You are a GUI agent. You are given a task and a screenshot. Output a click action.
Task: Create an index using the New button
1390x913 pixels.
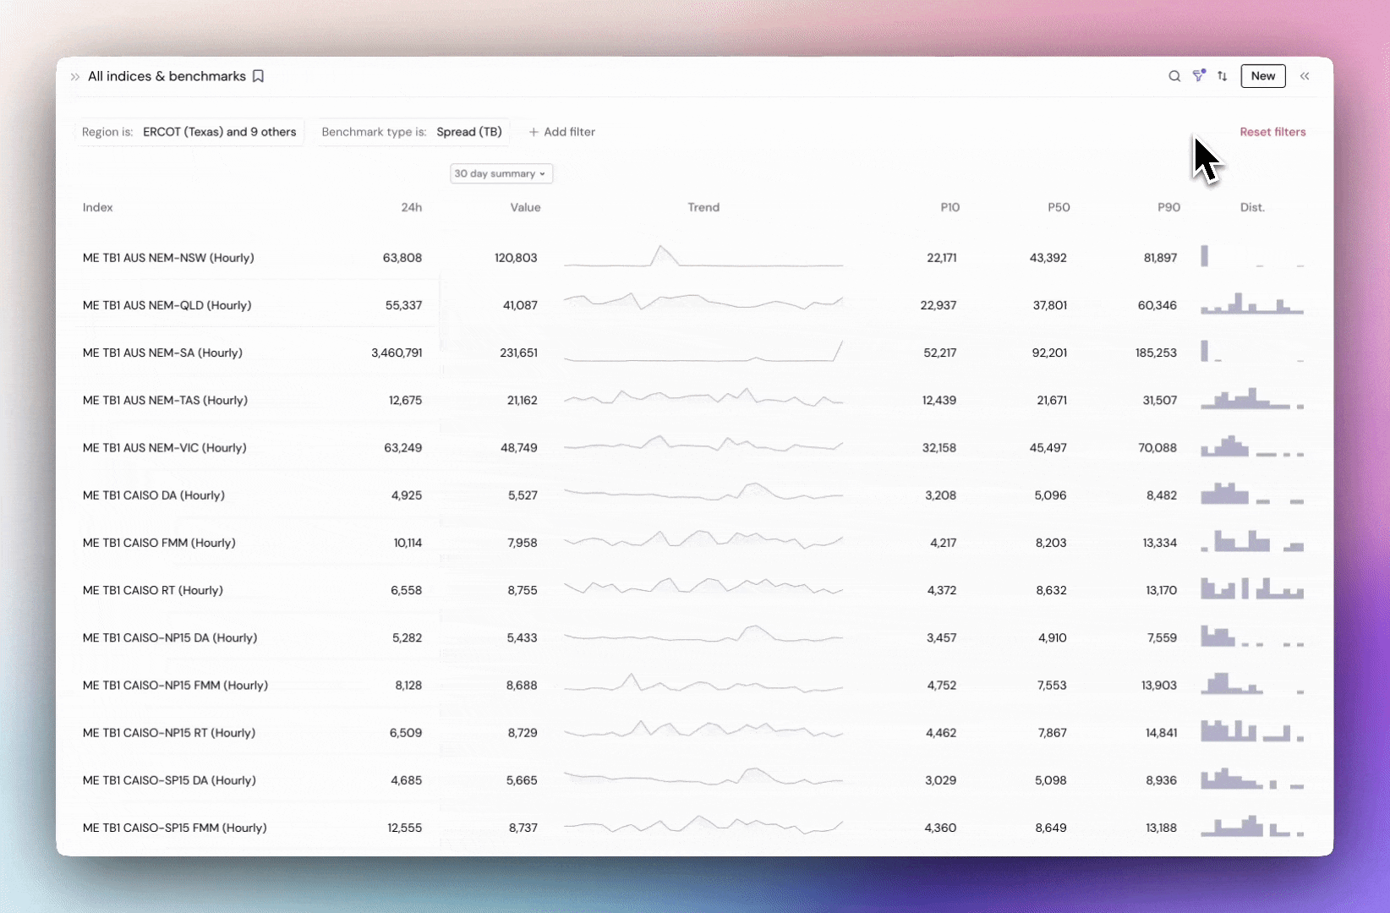click(x=1262, y=76)
